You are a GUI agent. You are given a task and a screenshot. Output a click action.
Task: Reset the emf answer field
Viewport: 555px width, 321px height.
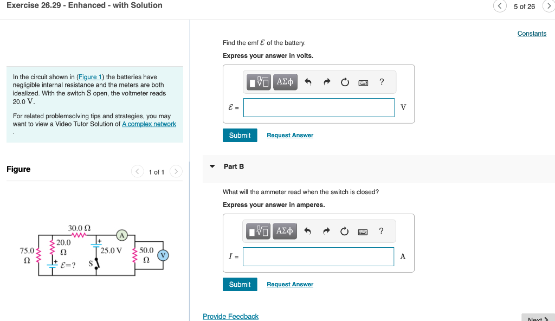coord(345,82)
